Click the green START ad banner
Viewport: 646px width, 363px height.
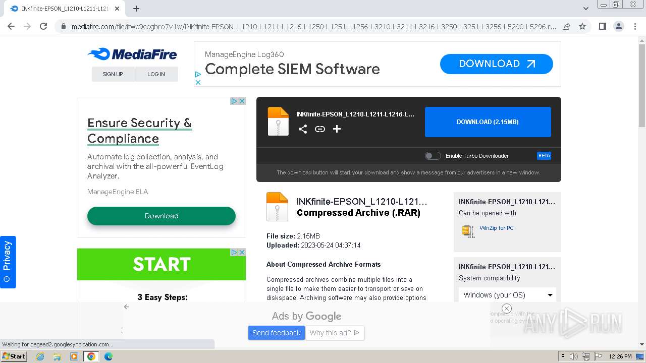click(x=161, y=265)
